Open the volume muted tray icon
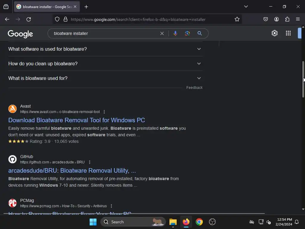This screenshot has height=229, width=305. coord(269,222)
